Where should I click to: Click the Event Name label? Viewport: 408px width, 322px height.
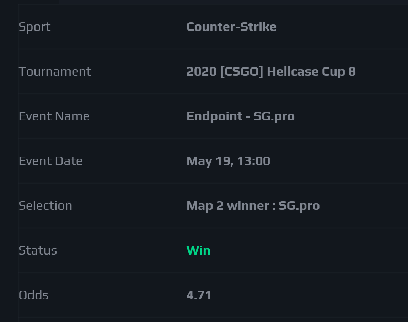[54, 116]
